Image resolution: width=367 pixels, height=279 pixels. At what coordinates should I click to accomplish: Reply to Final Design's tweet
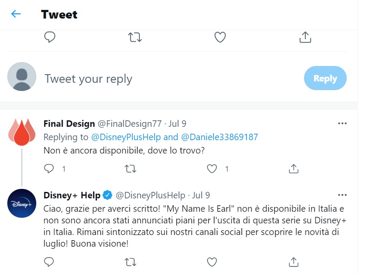tap(49, 169)
